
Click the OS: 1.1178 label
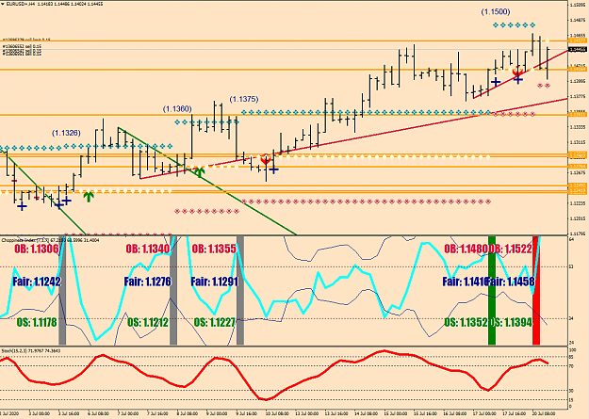coord(37,322)
